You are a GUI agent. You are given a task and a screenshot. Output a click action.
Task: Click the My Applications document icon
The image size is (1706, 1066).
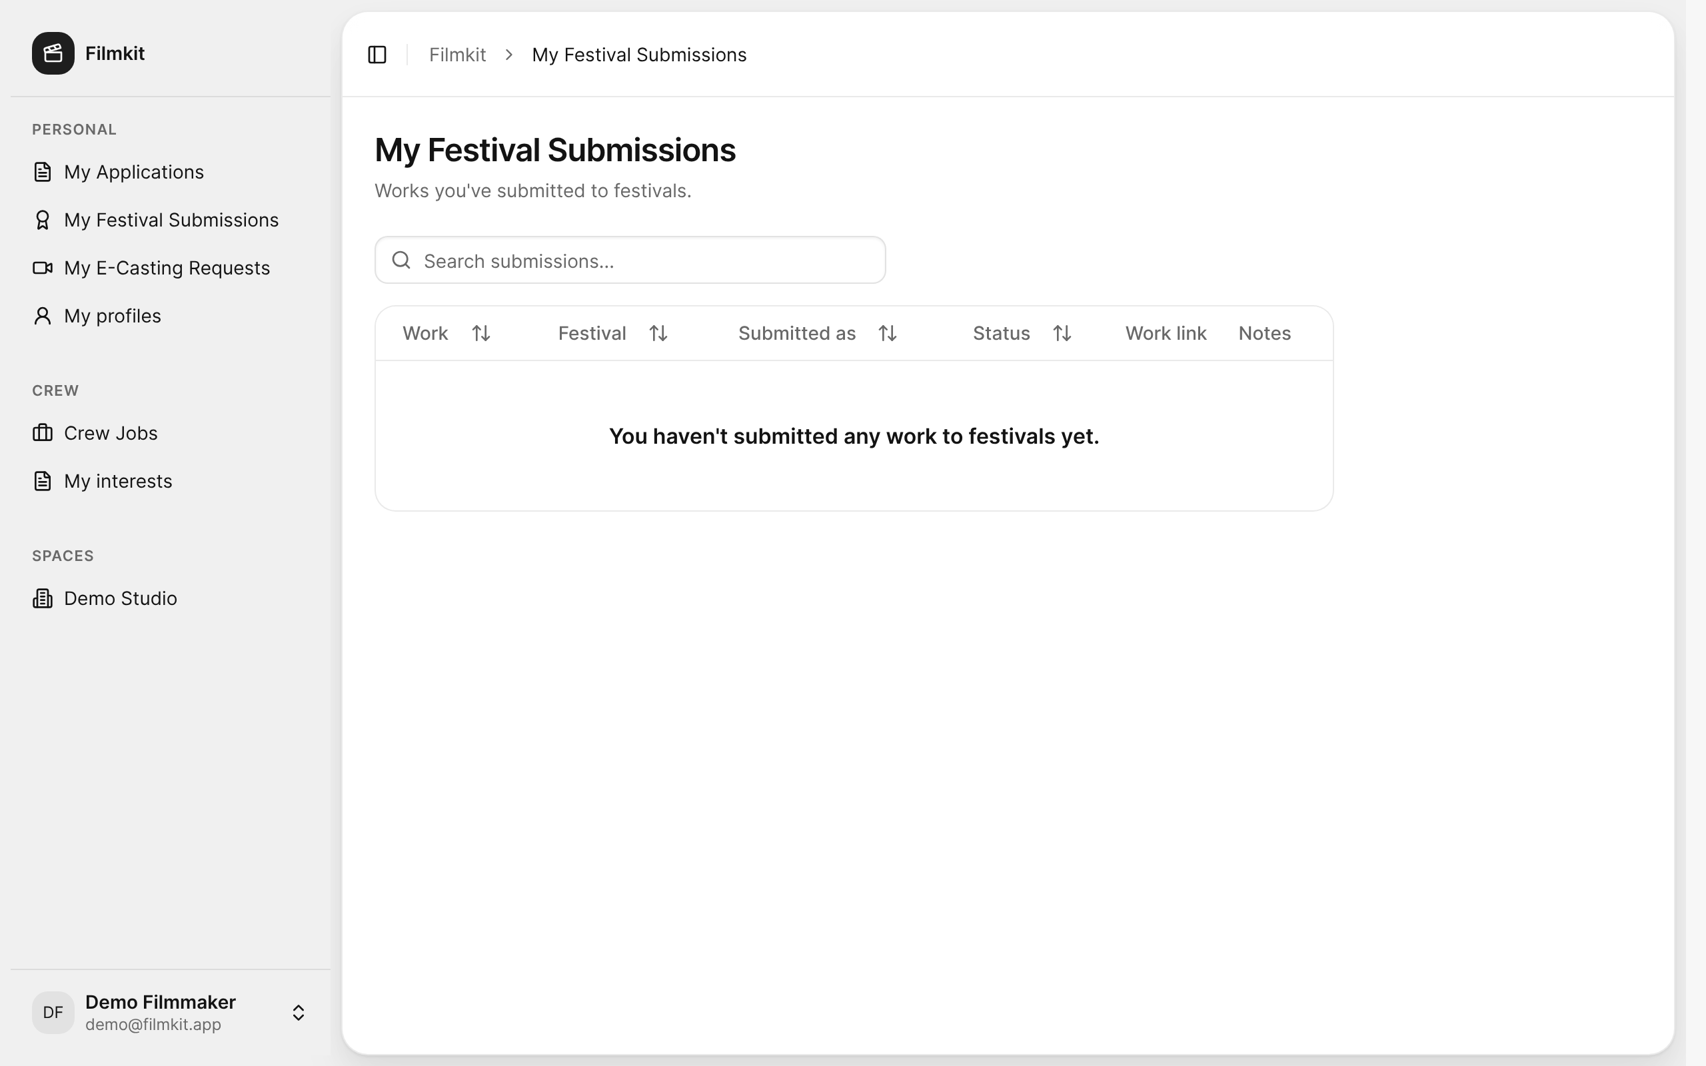coord(42,171)
